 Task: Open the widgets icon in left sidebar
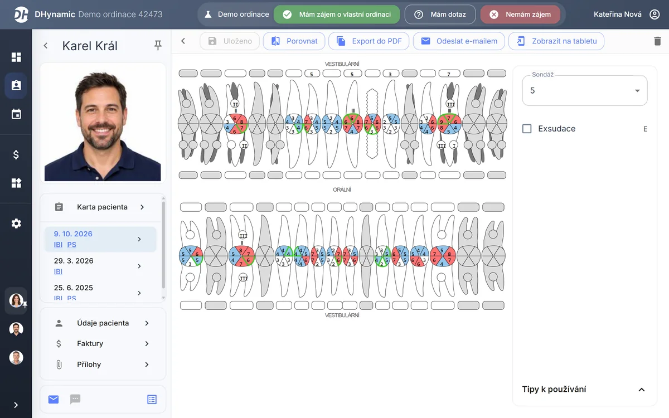pos(16,183)
